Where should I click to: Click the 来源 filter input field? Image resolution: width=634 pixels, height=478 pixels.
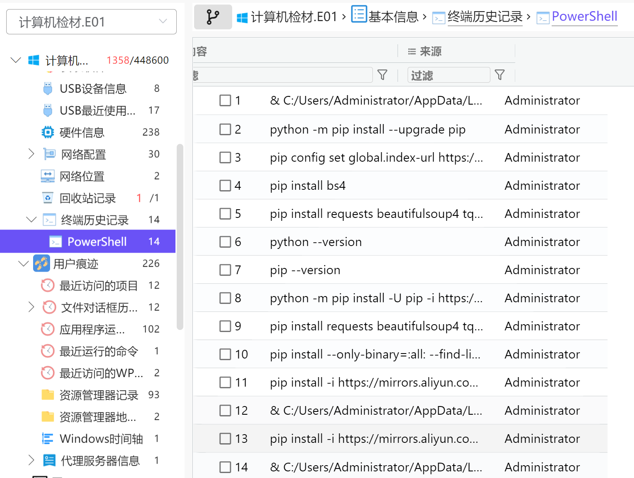pos(449,75)
